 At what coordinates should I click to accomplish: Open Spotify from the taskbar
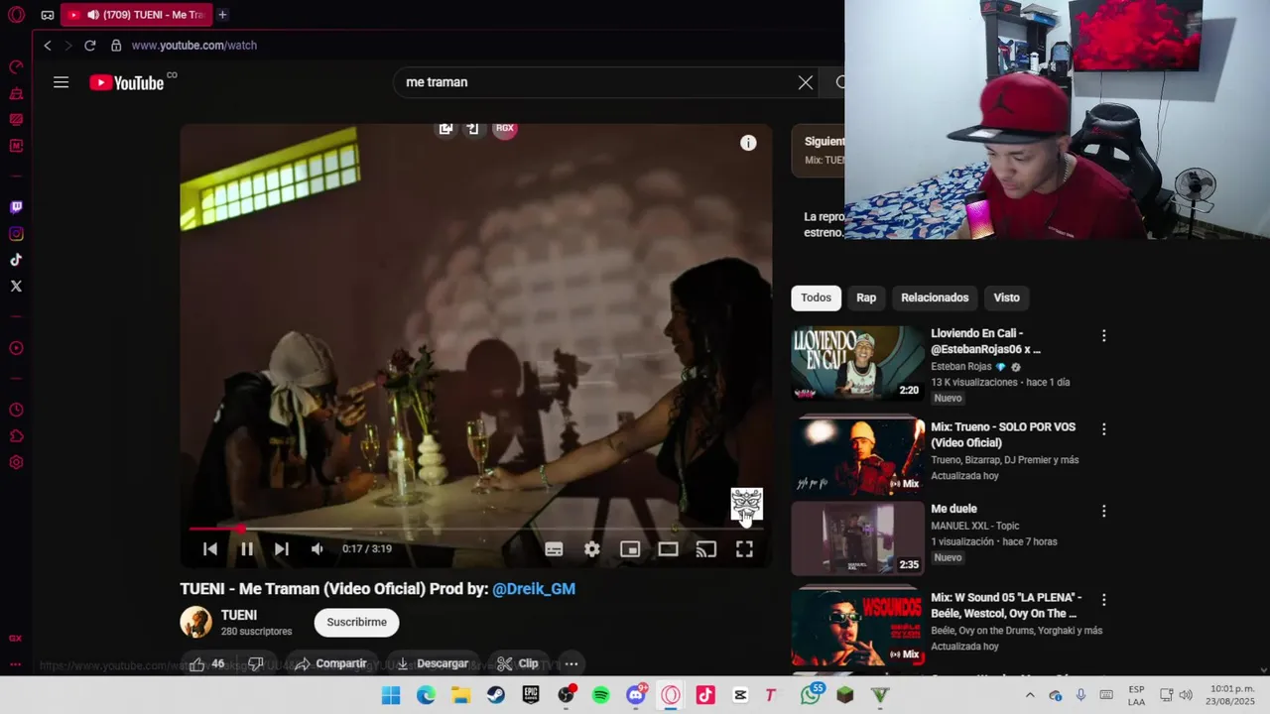point(601,695)
